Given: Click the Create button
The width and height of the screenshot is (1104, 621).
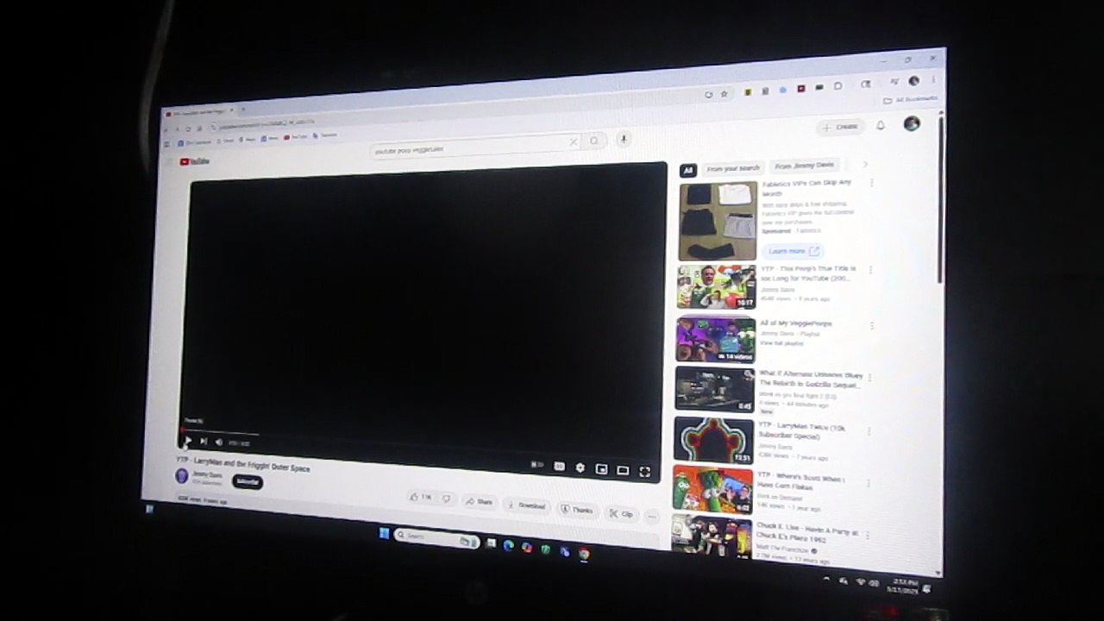Looking at the screenshot, I should click(839, 127).
